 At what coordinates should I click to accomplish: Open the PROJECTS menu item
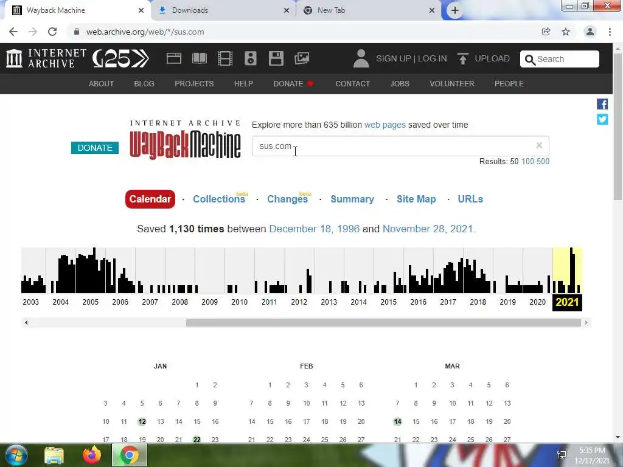click(194, 84)
